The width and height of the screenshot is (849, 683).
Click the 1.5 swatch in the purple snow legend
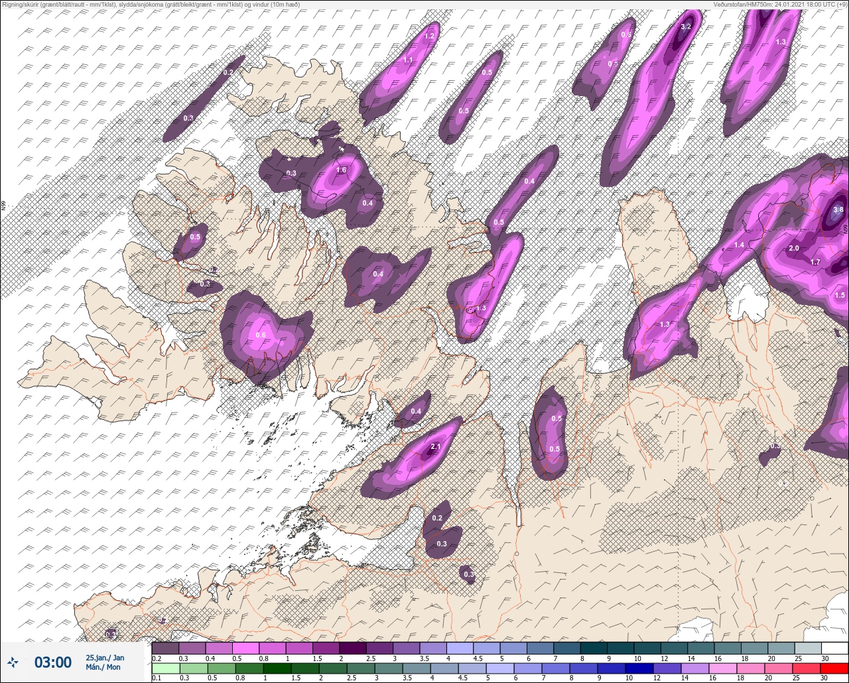(326, 649)
